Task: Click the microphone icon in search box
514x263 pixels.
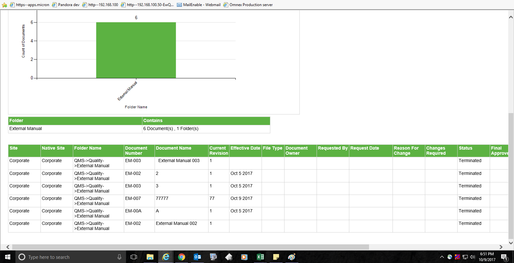Action: 119,257
